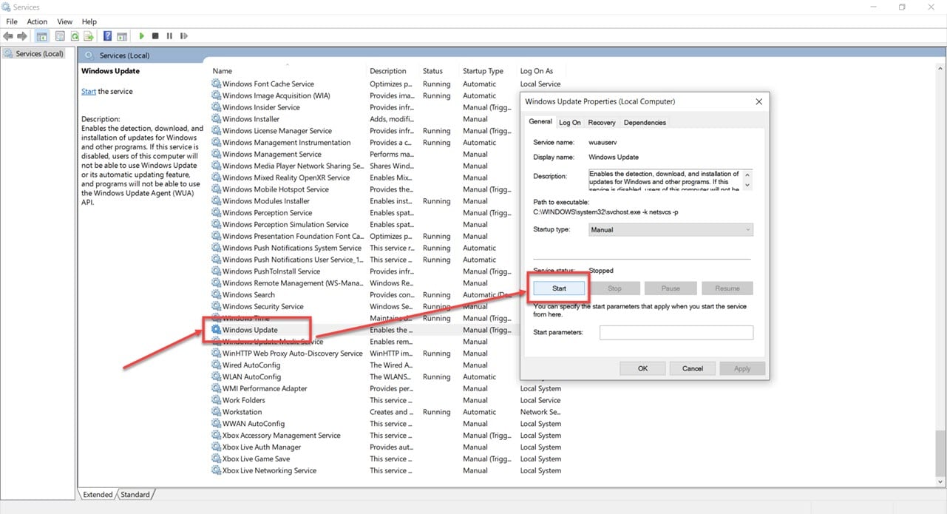The image size is (947, 514).
Task: Click the Stop Service square toolbar icon
Action: click(x=155, y=35)
